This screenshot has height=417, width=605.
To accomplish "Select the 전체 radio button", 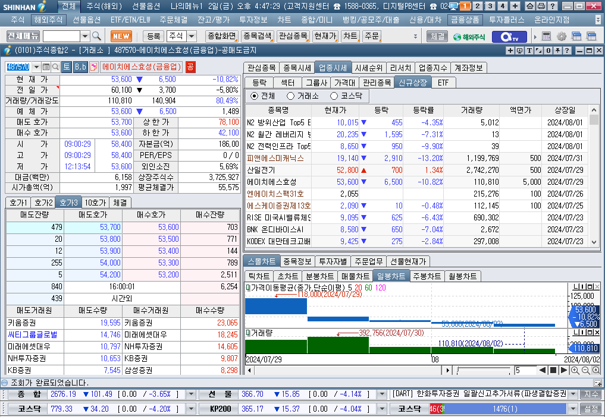I will [x=254, y=96].
